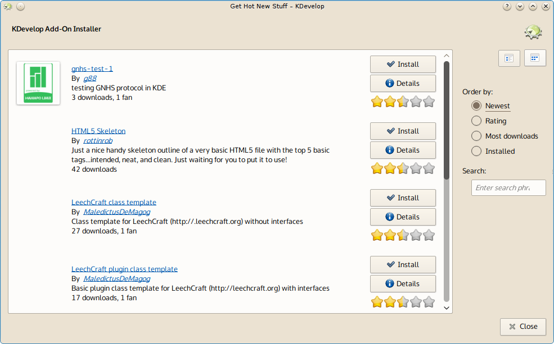Click the search phrase input field
The width and height of the screenshot is (554, 344).
(508, 187)
